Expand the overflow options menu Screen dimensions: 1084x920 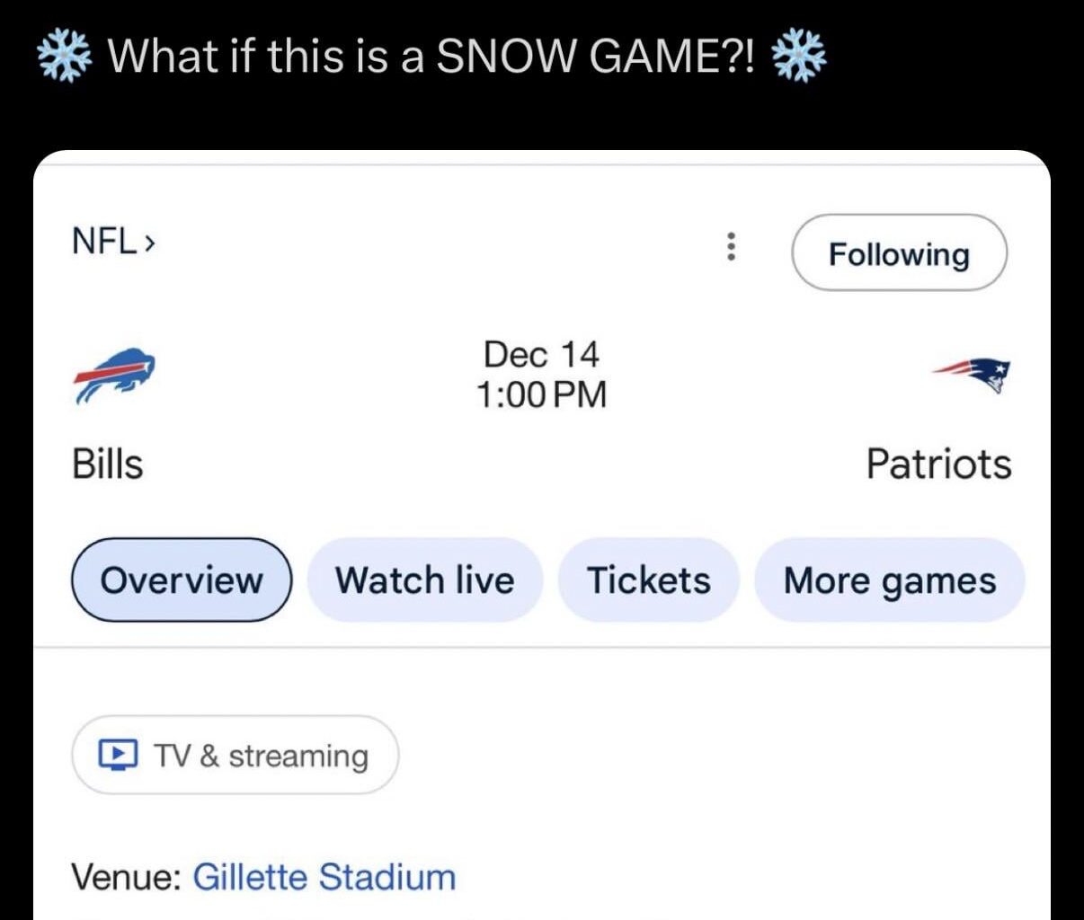click(732, 249)
